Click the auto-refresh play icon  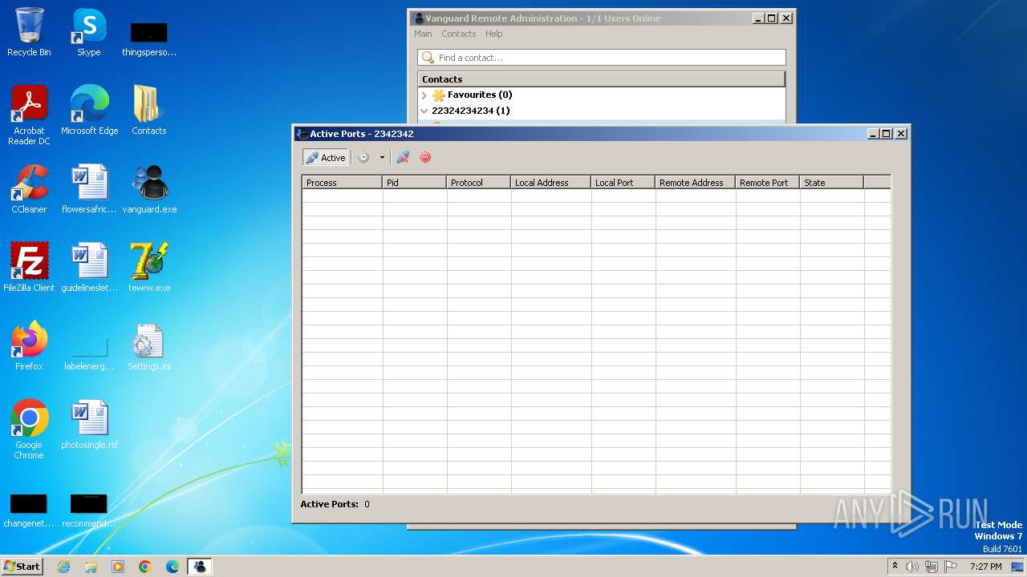pyautogui.click(x=363, y=158)
